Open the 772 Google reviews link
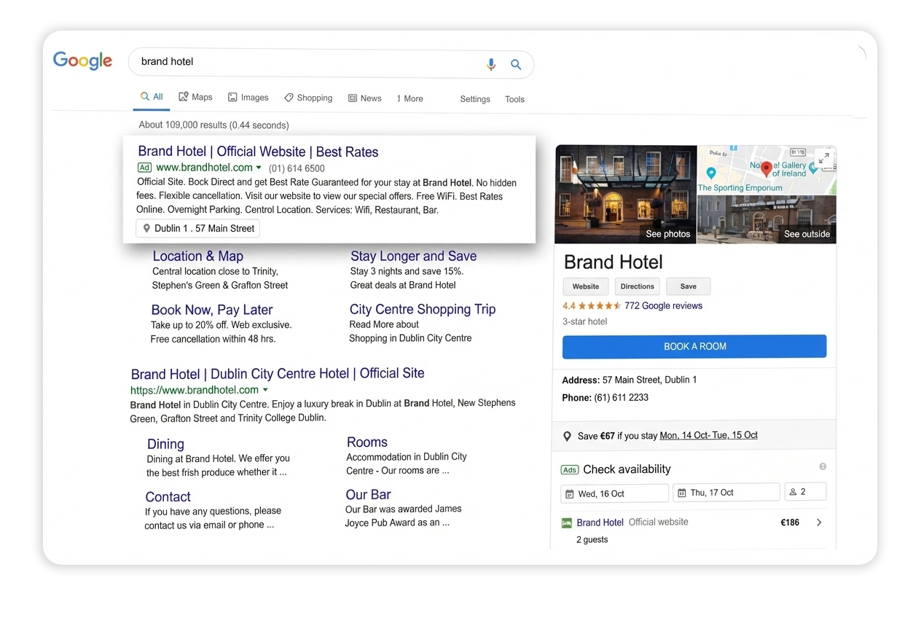Screen dimensions: 921x618 click(x=663, y=305)
